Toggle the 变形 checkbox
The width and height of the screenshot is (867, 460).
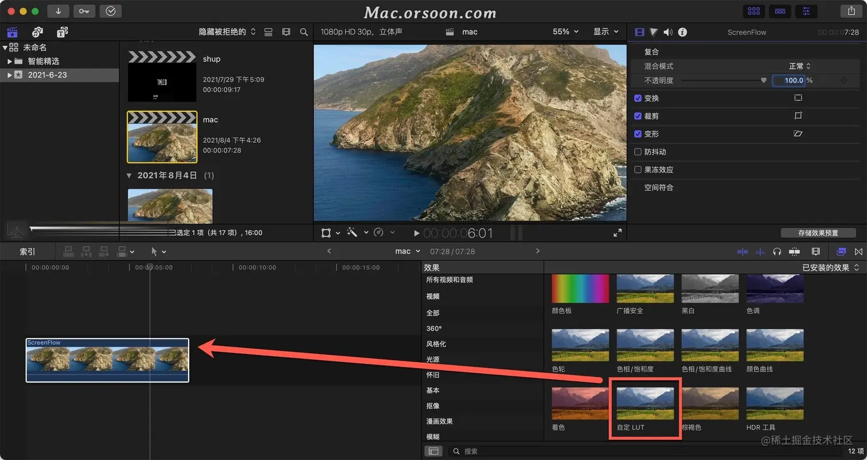click(638, 134)
